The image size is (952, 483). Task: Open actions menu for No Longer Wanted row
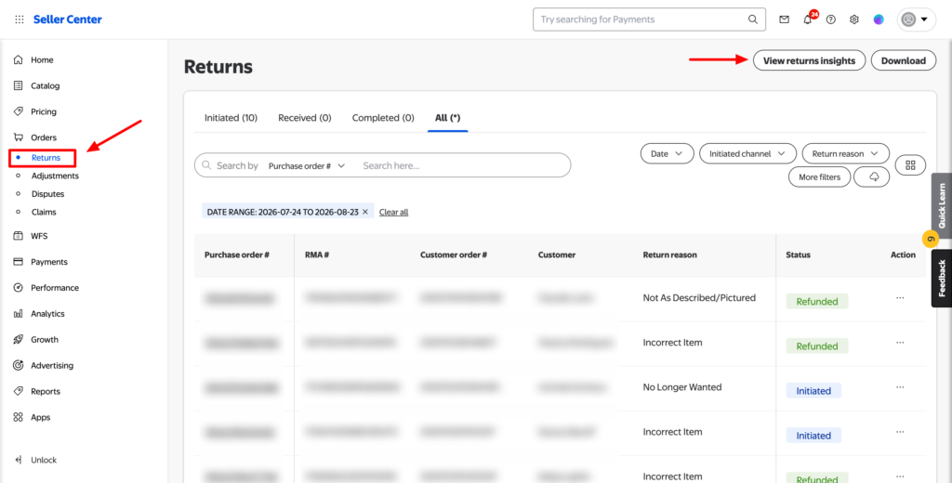(900, 387)
